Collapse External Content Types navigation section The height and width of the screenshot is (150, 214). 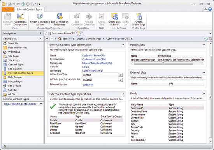pos(40,99)
